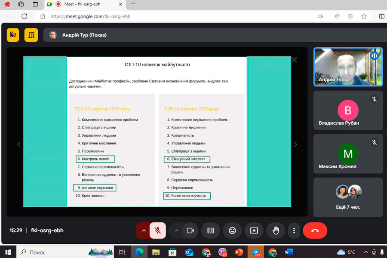Open the emoji reactions panel
This screenshot has height=258, width=387.
point(232,230)
